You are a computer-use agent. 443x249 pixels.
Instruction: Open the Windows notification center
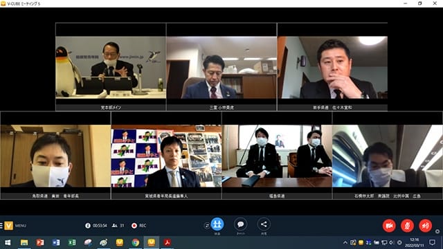pos(432,243)
